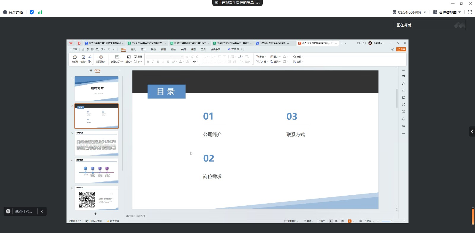Screen dimensions: 475x233
Task: Toggle normal view in status bar
Action: click(x=331, y=221)
